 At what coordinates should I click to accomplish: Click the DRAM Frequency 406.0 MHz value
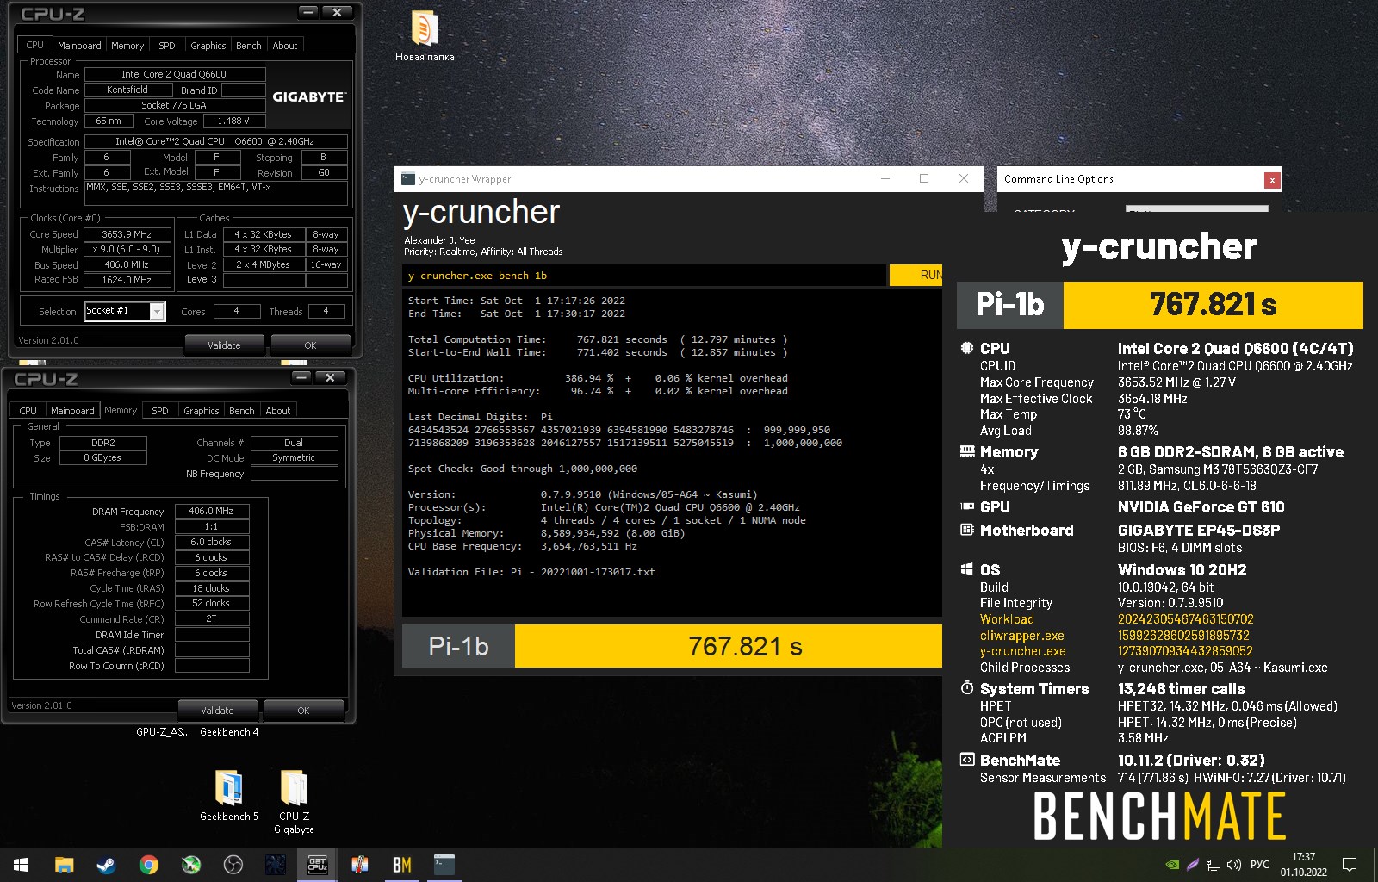tap(212, 511)
